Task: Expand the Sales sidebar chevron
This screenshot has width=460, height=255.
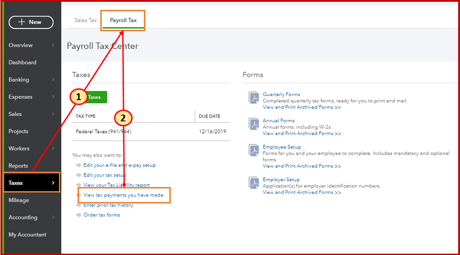Action: [53, 114]
